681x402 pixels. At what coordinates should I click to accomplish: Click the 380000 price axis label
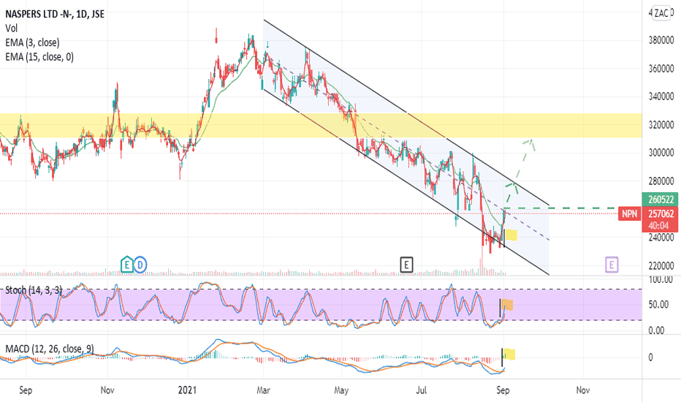click(661, 40)
